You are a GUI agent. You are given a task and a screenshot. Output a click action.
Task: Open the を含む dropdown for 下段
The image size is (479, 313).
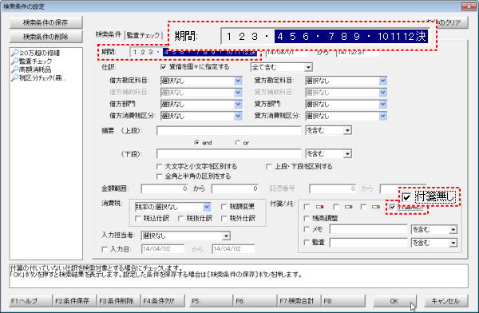[x=347, y=154]
